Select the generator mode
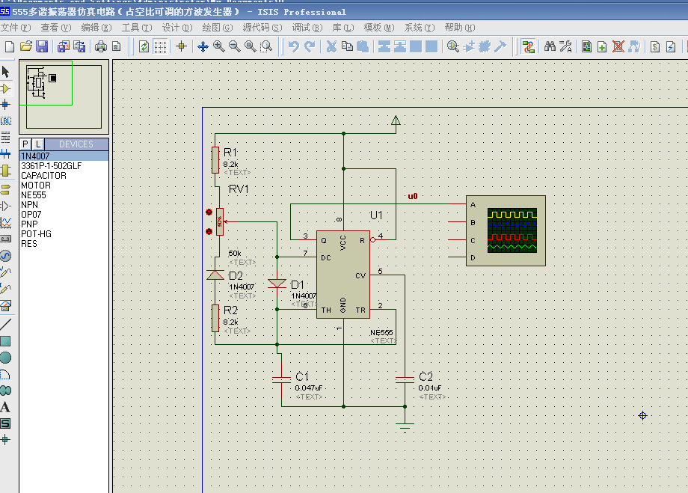Screen dimensions: 688x493 (6, 256)
